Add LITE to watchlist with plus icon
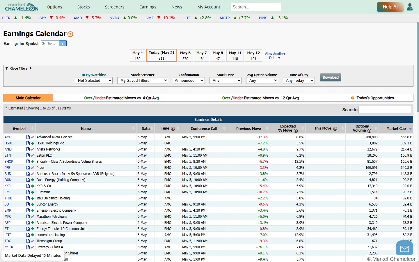 pyautogui.click(x=32, y=235)
